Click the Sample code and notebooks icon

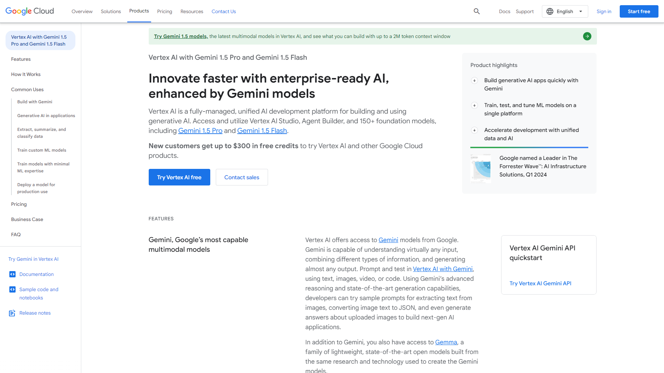pyautogui.click(x=12, y=289)
